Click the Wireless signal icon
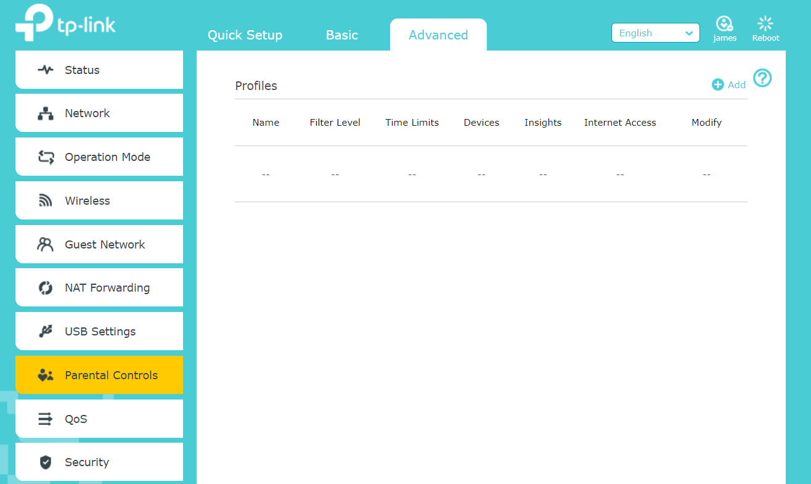 [x=46, y=201]
